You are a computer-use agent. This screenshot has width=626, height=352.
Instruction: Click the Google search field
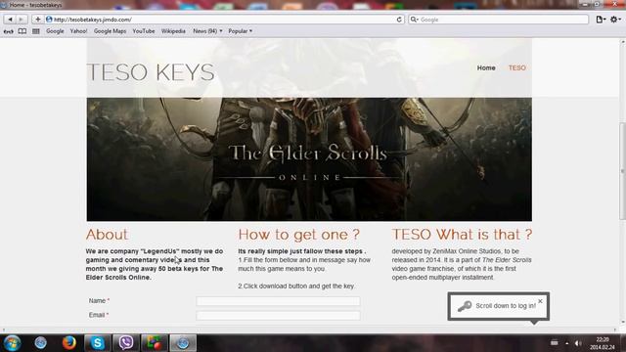tap(498, 20)
